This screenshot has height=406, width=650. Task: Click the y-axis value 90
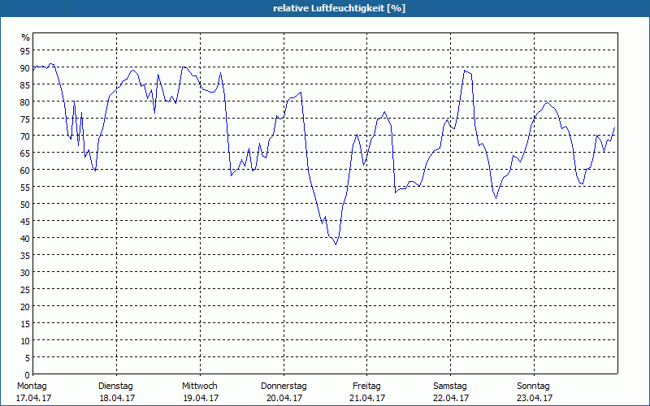tap(25, 68)
